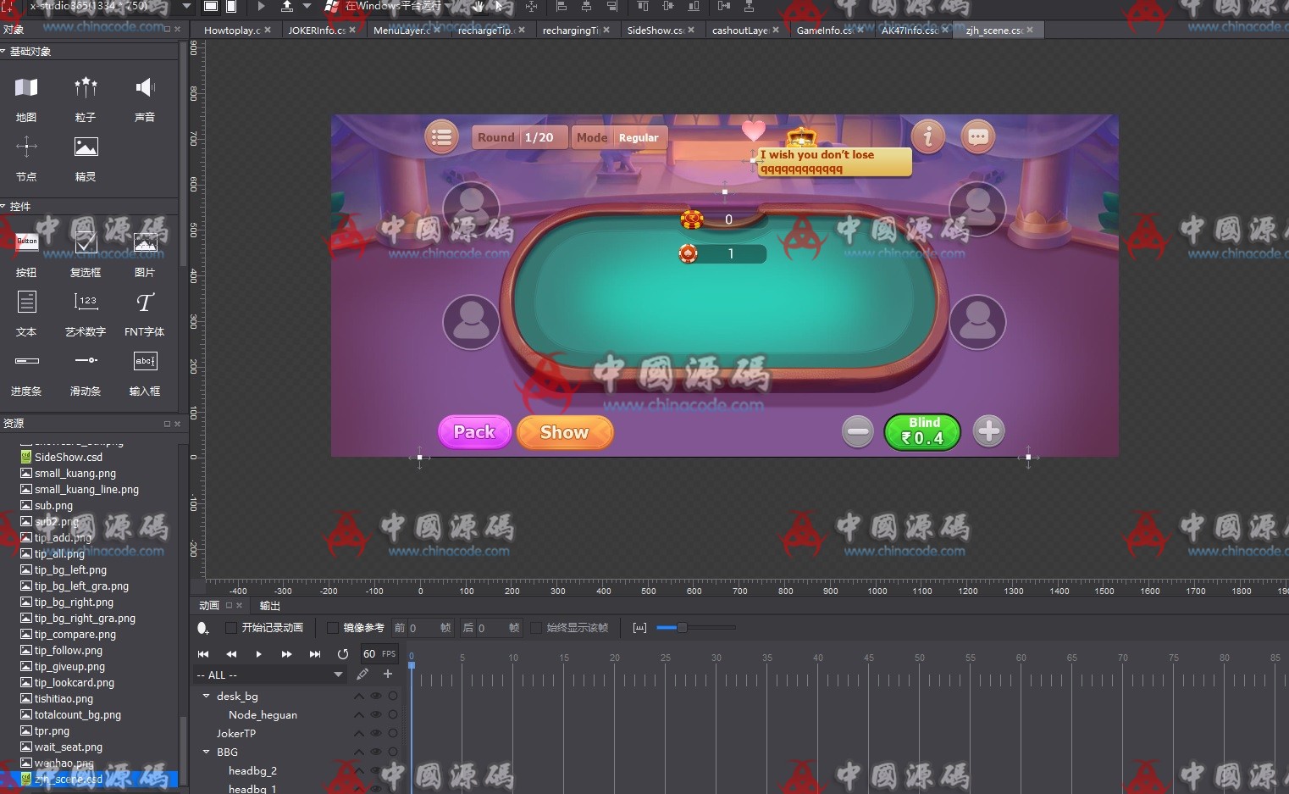Screen dimensions: 1289x794
Task: Select the hand pan tool in toolbar
Action: pos(479,7)
